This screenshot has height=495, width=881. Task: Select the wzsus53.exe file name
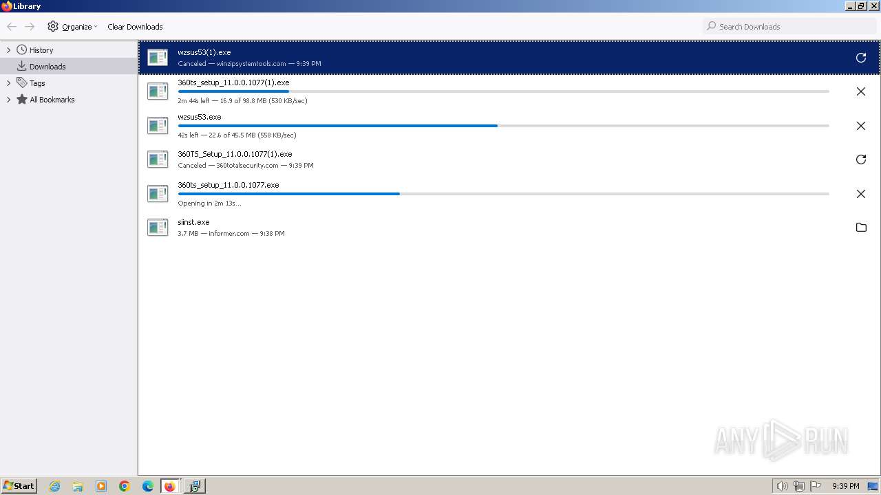(x=200, y=117)
